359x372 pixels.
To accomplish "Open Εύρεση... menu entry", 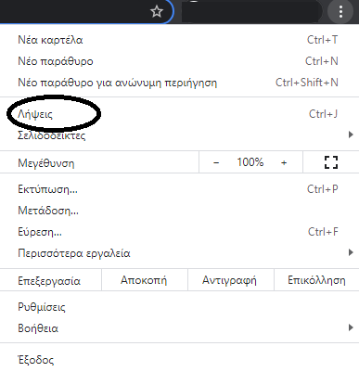I will coord(179,232).
